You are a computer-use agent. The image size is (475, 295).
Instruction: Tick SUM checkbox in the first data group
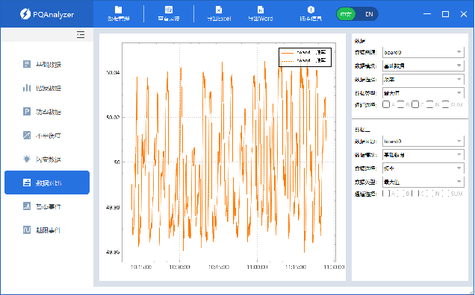coord(445,104)
